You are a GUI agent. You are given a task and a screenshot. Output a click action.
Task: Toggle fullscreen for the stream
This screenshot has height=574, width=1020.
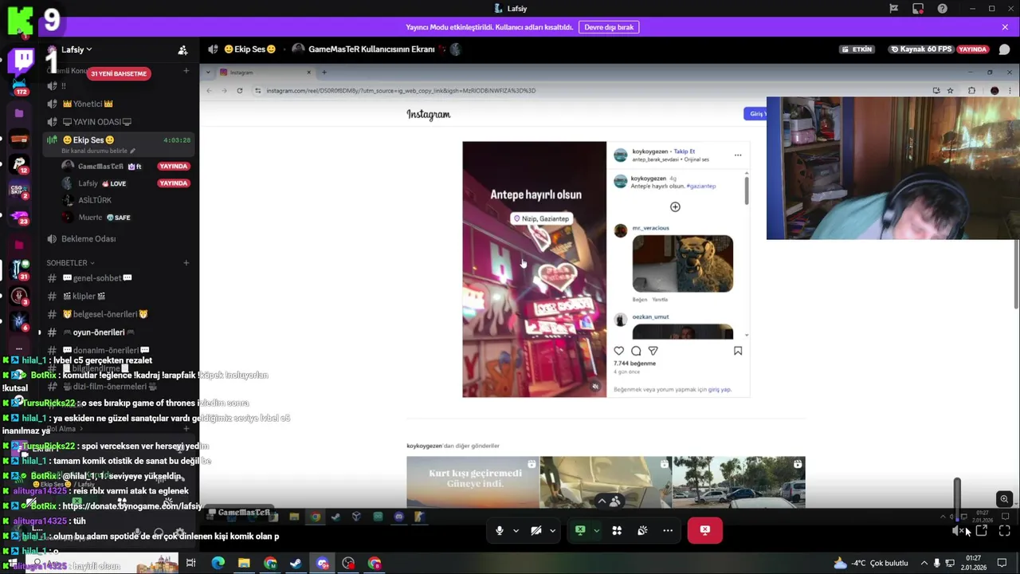pyautogui.click(x=1005, y=531)
